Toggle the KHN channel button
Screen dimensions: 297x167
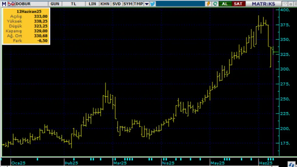pyautogui.click(x=105, y=4)
